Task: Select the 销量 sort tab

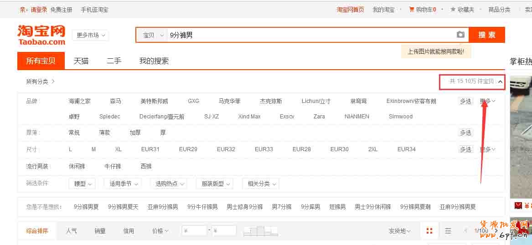Action: [x=100, y=231]
